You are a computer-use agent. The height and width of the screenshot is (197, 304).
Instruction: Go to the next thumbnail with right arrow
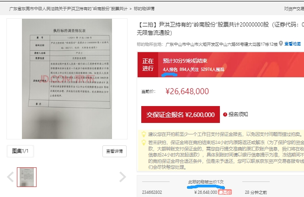coord(123,177)
